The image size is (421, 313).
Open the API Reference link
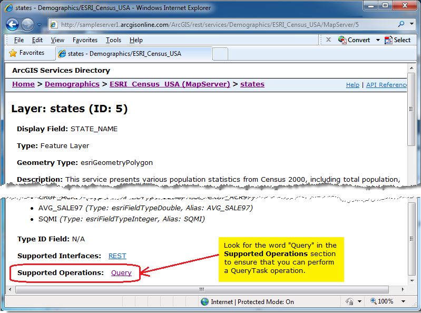386,85
